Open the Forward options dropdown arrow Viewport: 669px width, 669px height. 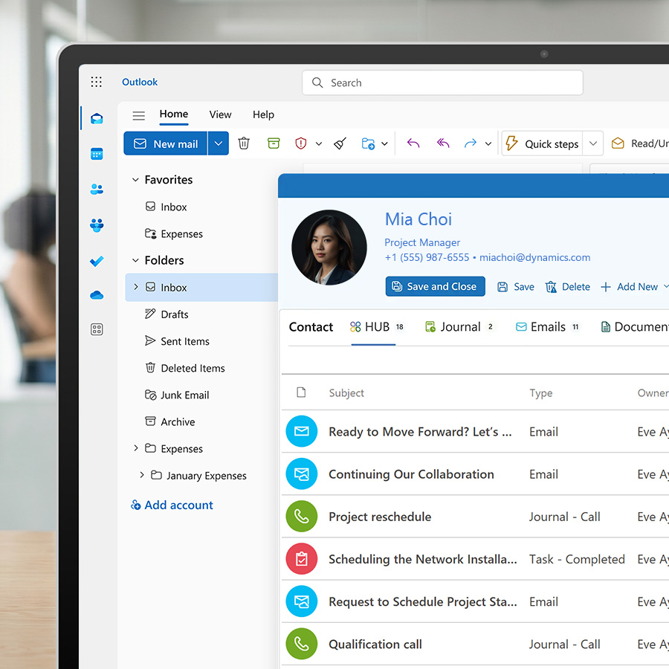(488, 143)
